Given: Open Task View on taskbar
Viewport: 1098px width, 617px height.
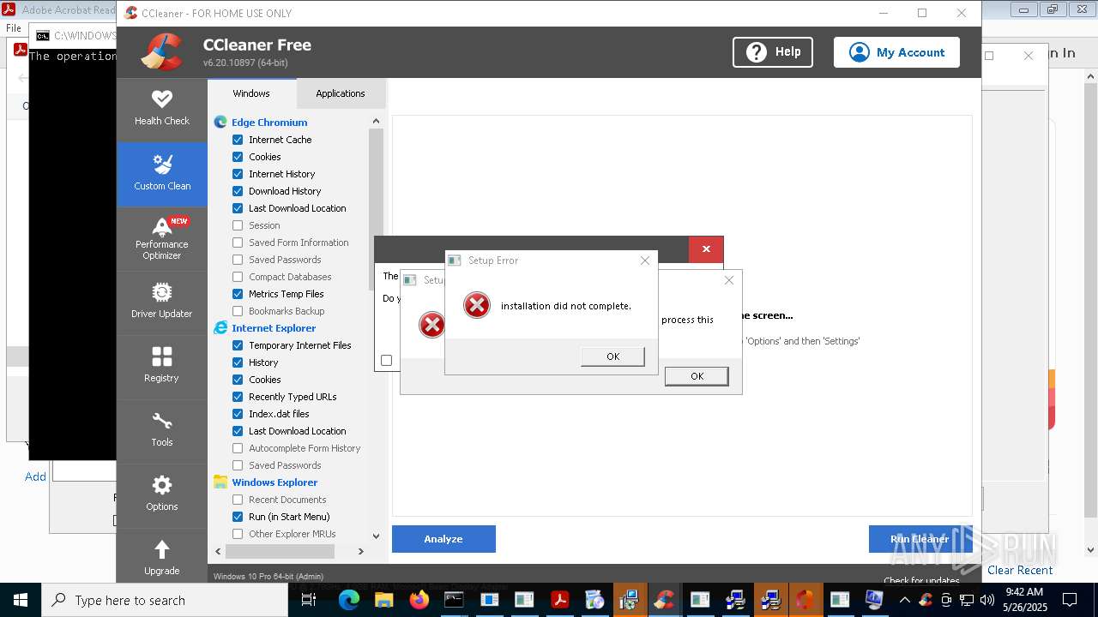Looking at the screenshot, I should coord(310,600).
